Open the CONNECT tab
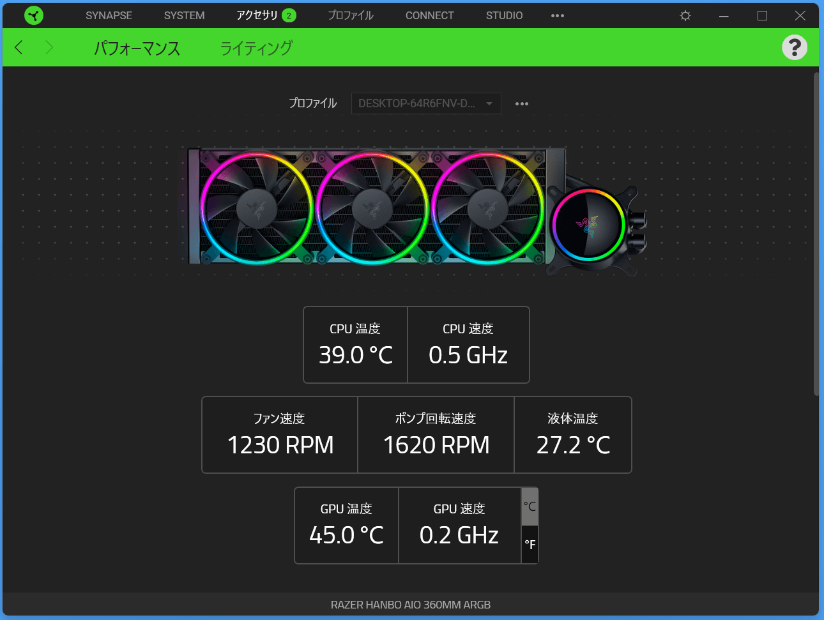Screen dimensions: 824x620 [430, 15]
